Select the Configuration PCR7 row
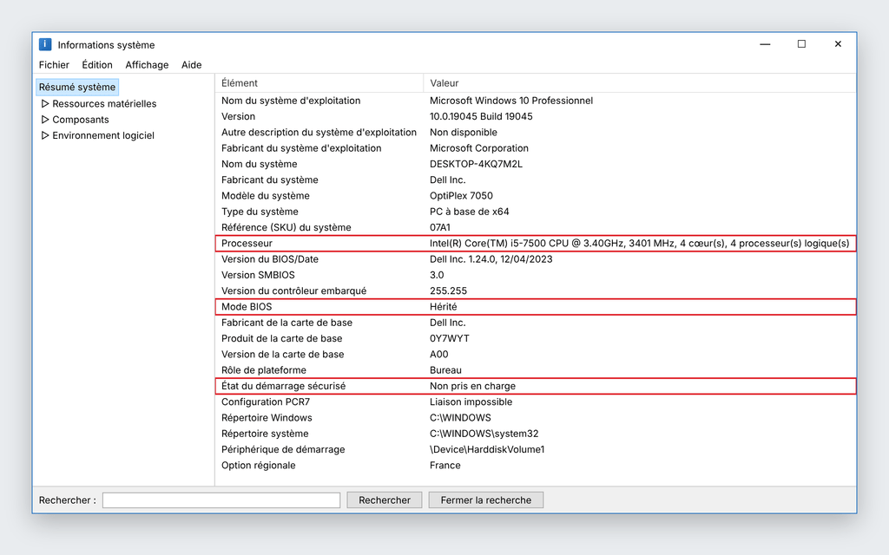This screenshot has height=555, width=889. coord(535,402)
